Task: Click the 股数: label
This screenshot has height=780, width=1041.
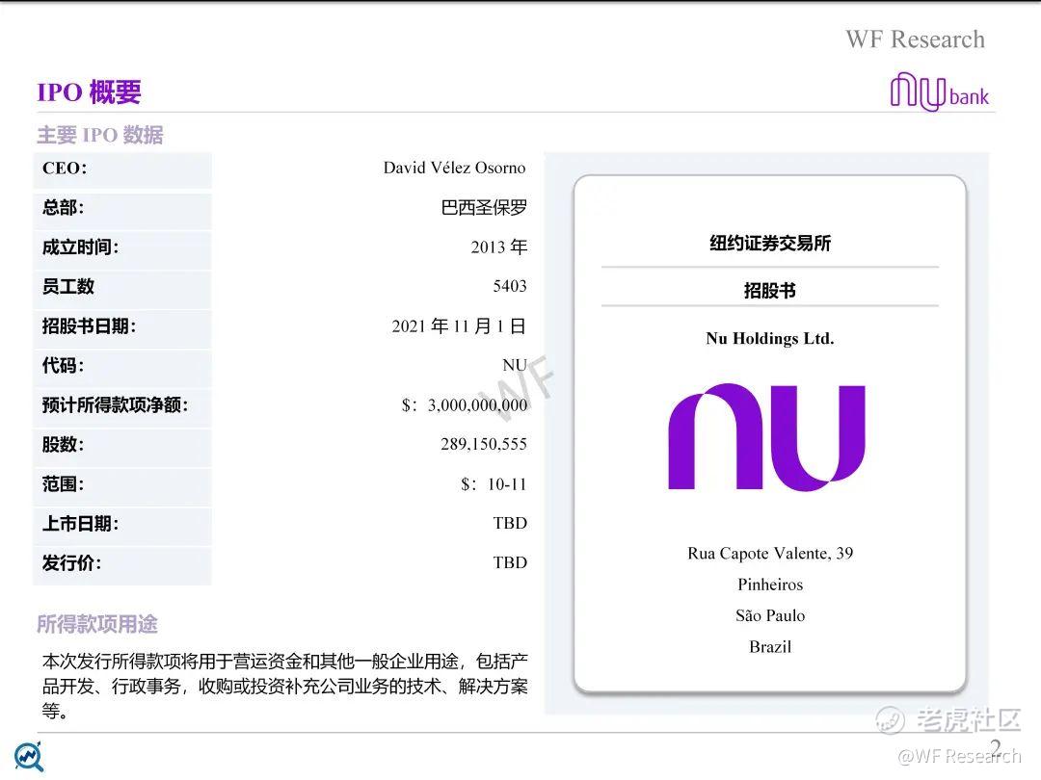Action: [63, 444]
